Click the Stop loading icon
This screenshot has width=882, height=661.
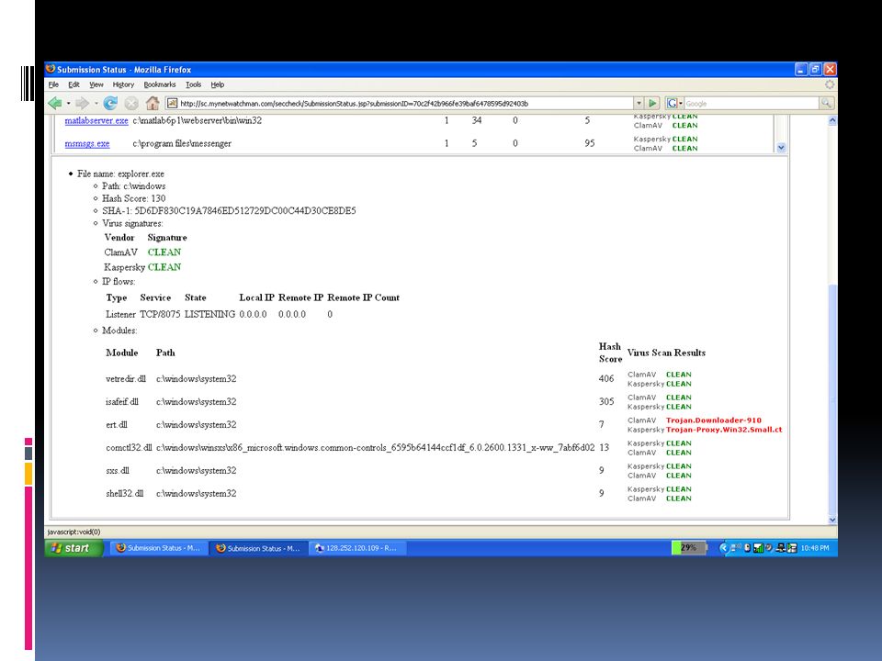click(131, 104)
